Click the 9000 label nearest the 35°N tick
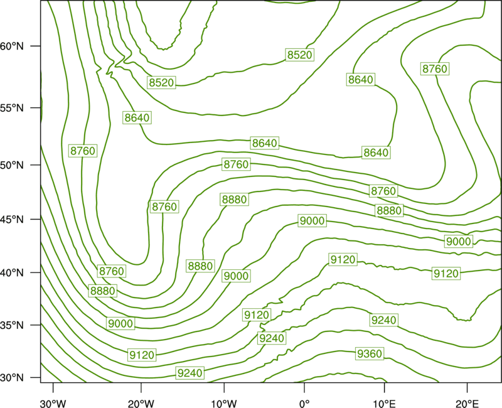Viewport: 502px width, 408px height. 120,323
